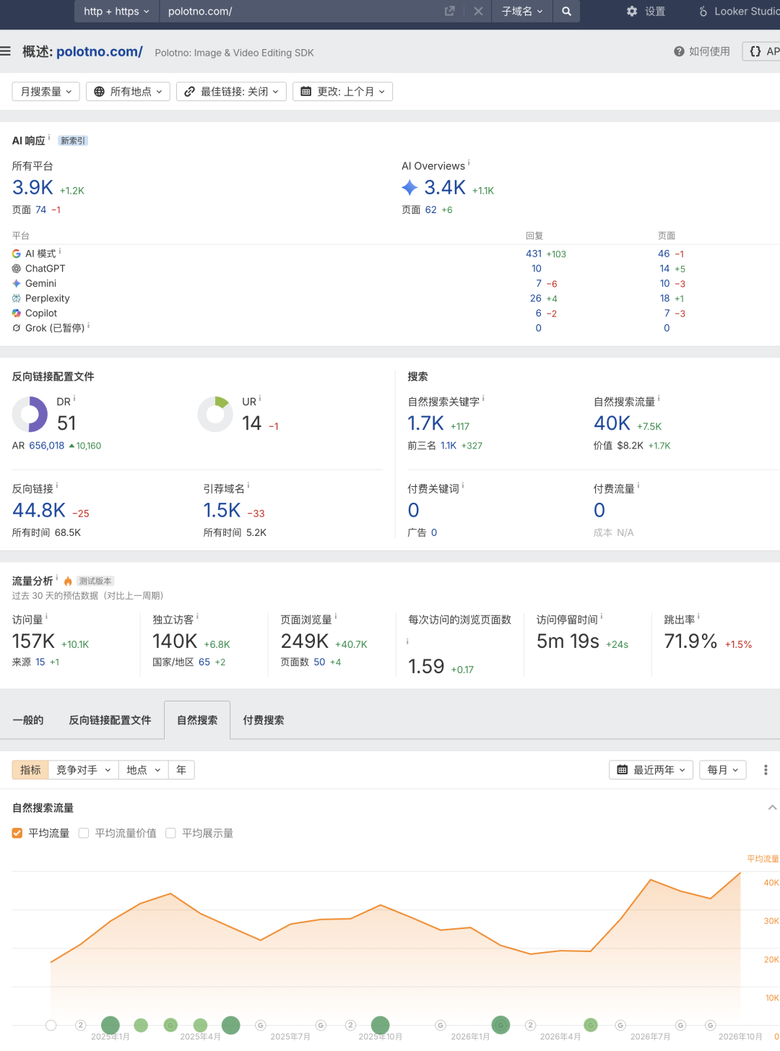Click the ChatGPT platform icon
This screenshot has height=1051, width=780.
[17, 269]
